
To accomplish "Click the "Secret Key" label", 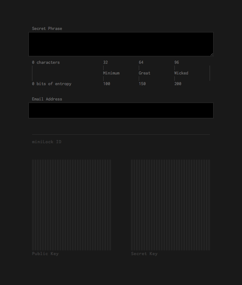I will [x=144, y=254].
